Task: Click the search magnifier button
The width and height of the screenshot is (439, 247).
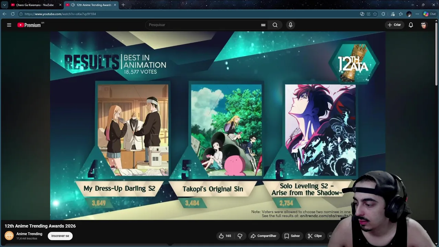Action: [x=275, y=25]
